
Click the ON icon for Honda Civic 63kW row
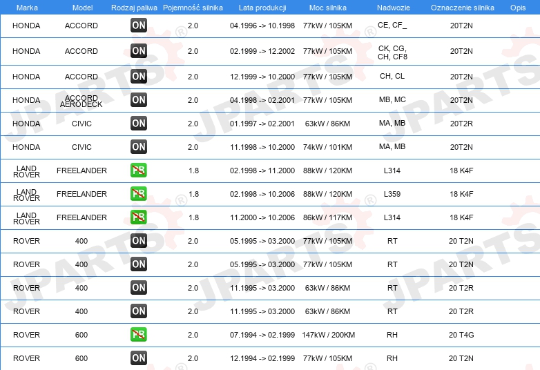coord(139,124)
